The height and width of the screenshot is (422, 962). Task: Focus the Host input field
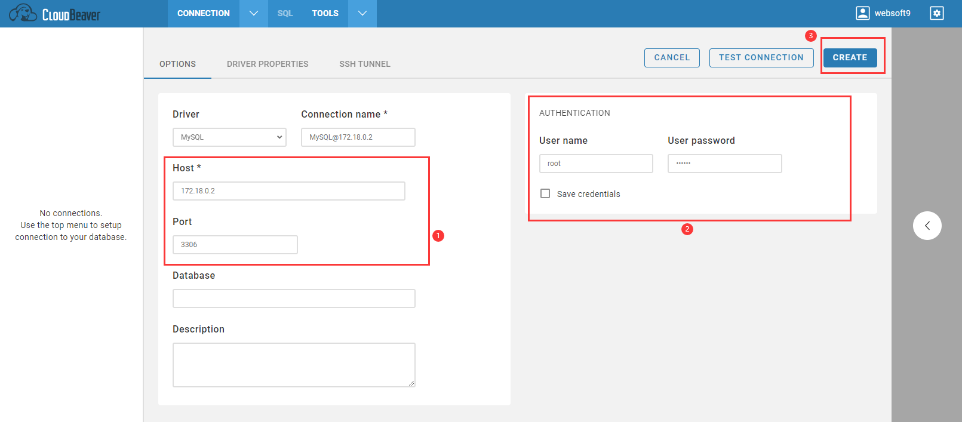pyautogui.click(x=288, y=191)
